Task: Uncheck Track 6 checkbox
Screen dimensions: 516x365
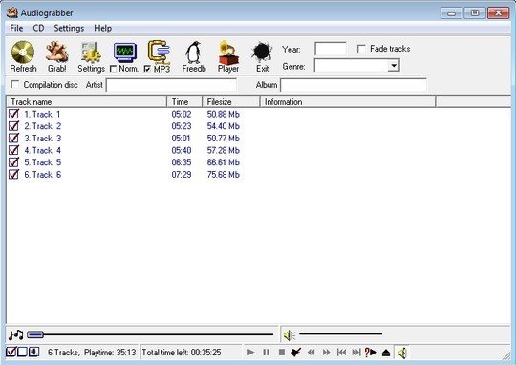Action: (13, 175)
